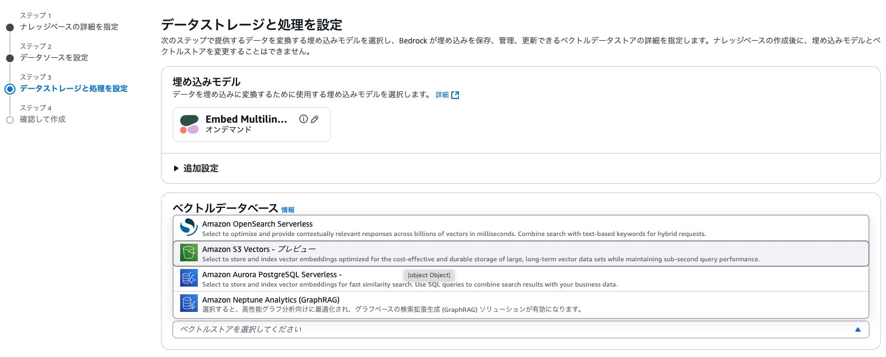The width and height of the screenshot is (886, 357).
Task: Click the Aurora description about SQL queries
Action: (x=409, y=284)
